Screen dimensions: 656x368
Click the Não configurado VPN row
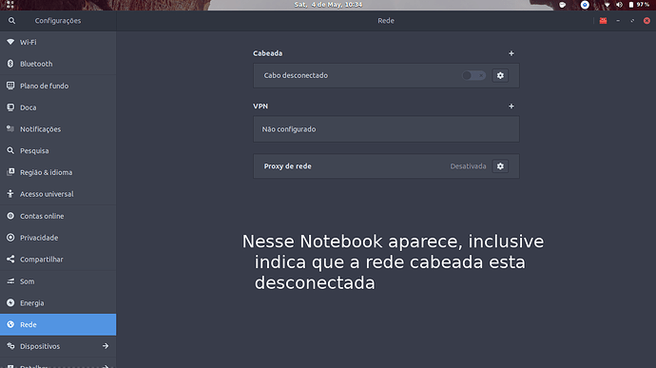pos(386,129)
